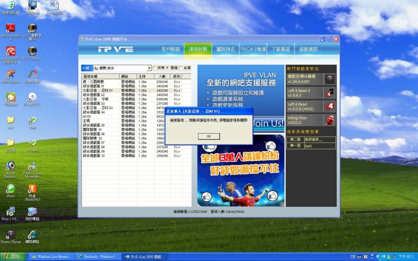Click the Left 4 Dead 2 update icon
This screenshot has height=261, width=418.
[330, 93]
